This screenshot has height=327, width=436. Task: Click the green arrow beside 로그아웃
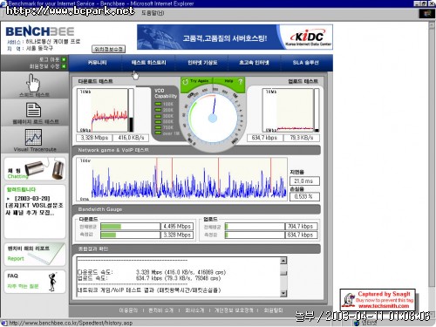[x=64, y=59]
